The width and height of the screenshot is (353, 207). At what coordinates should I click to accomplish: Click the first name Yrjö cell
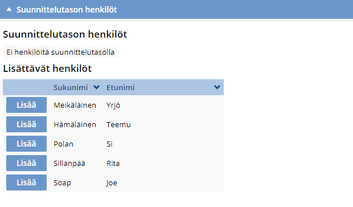coord(113,105)
